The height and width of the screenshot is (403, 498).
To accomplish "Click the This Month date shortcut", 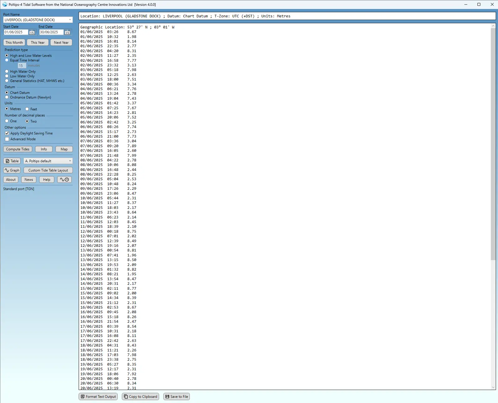I will (14, 43).
